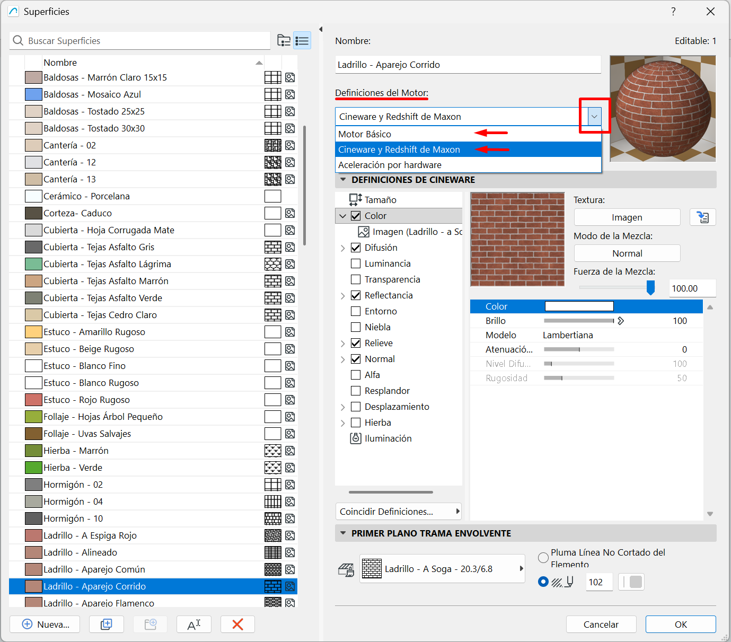The width and height of the screenshot is (731, 642).
Task: Collapse the DEFINICIONES DE CINEWARE section
Action: point(343,180)
